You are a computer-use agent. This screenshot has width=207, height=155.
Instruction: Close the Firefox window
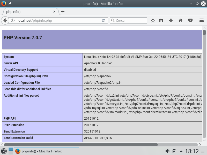203,4
